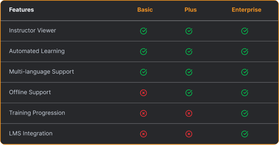Click Basic red cross for Offline Support
Image resolution: width=279 pixels, height=145 pixels.
coord(143,93)
